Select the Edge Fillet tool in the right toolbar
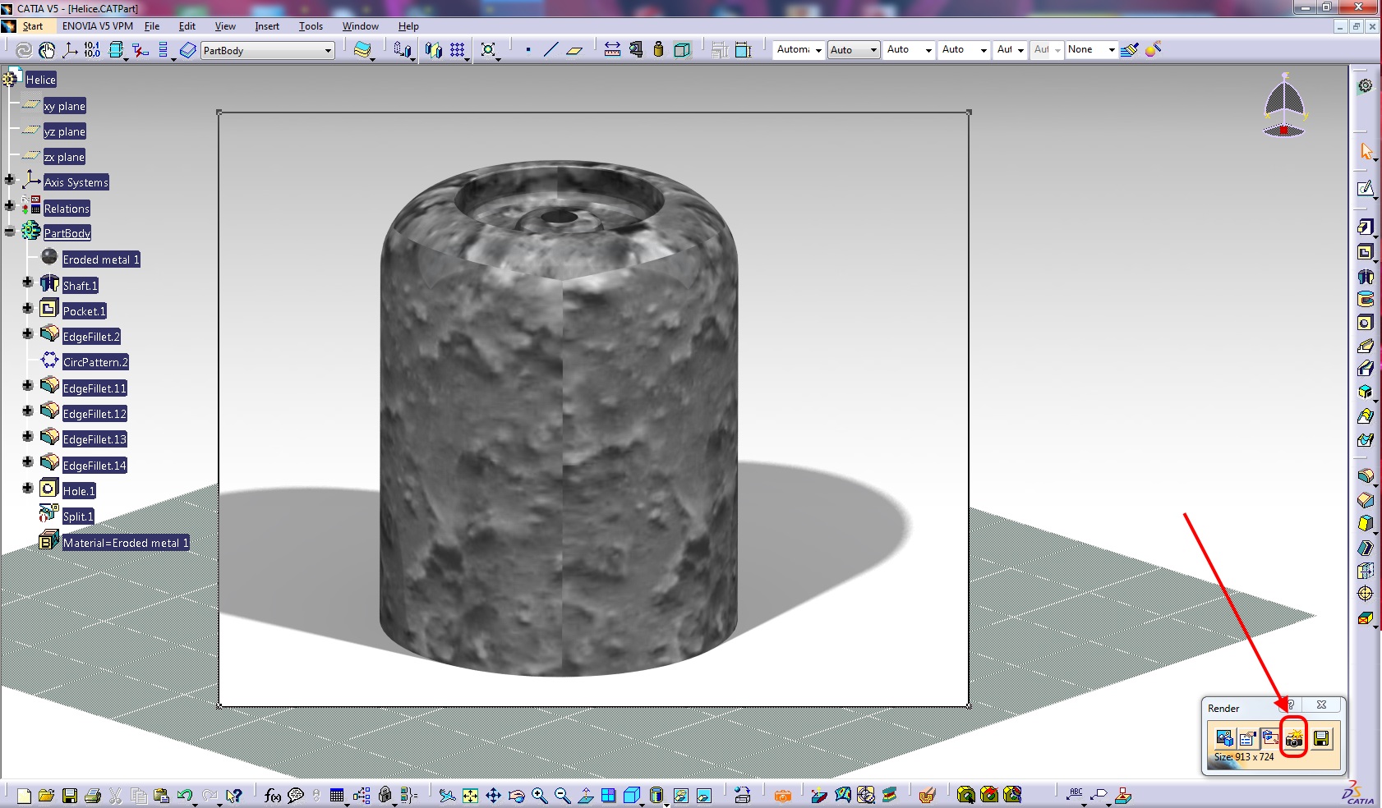1382x808 pixels. point(1365,475)
